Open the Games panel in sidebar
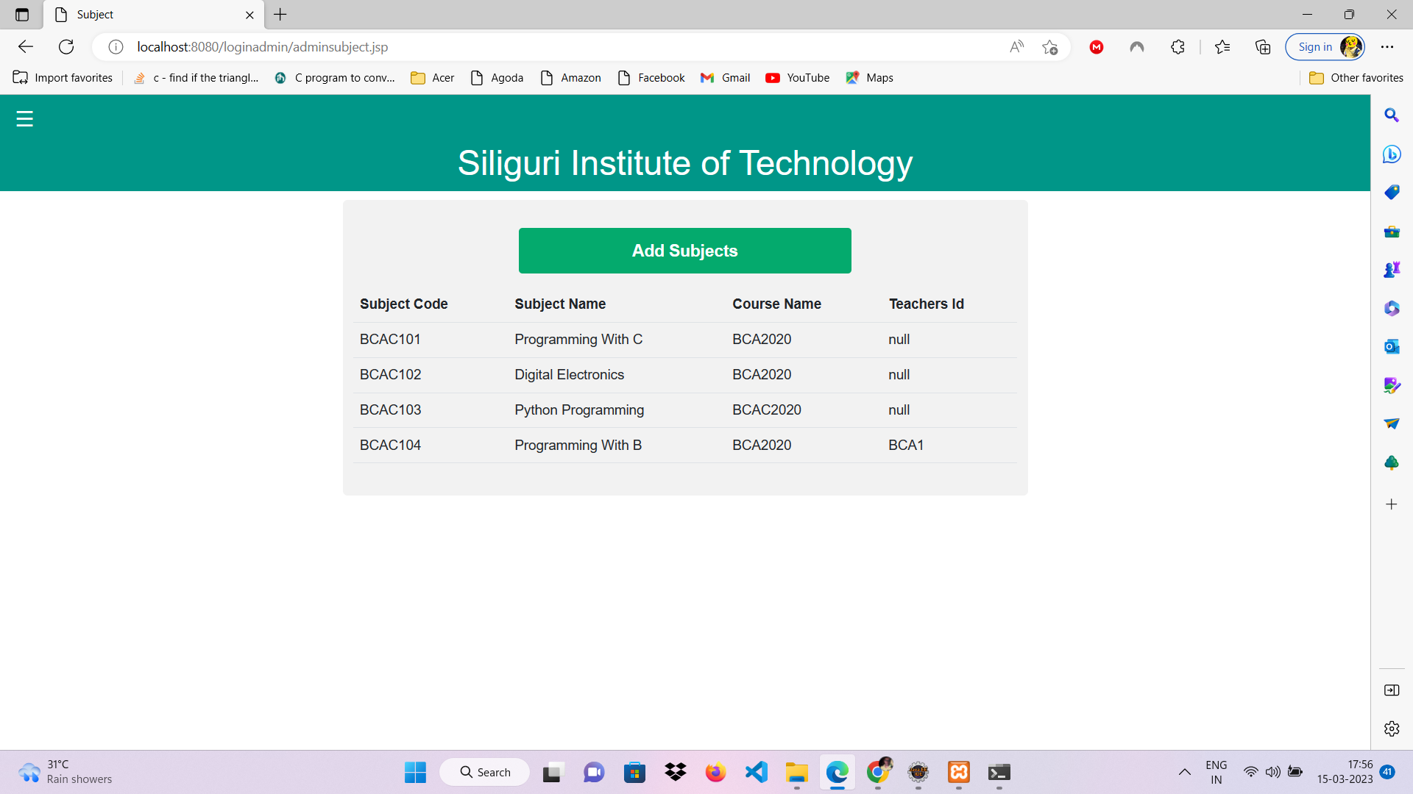The width and height of the screenshot is (1413, 794). click(x=1392, y=269)
